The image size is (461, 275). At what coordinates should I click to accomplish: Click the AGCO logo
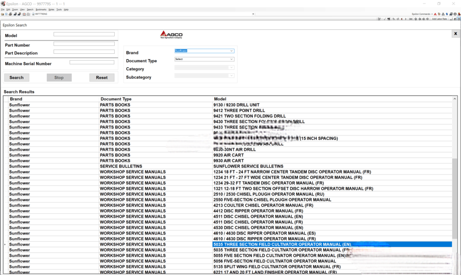172,35
